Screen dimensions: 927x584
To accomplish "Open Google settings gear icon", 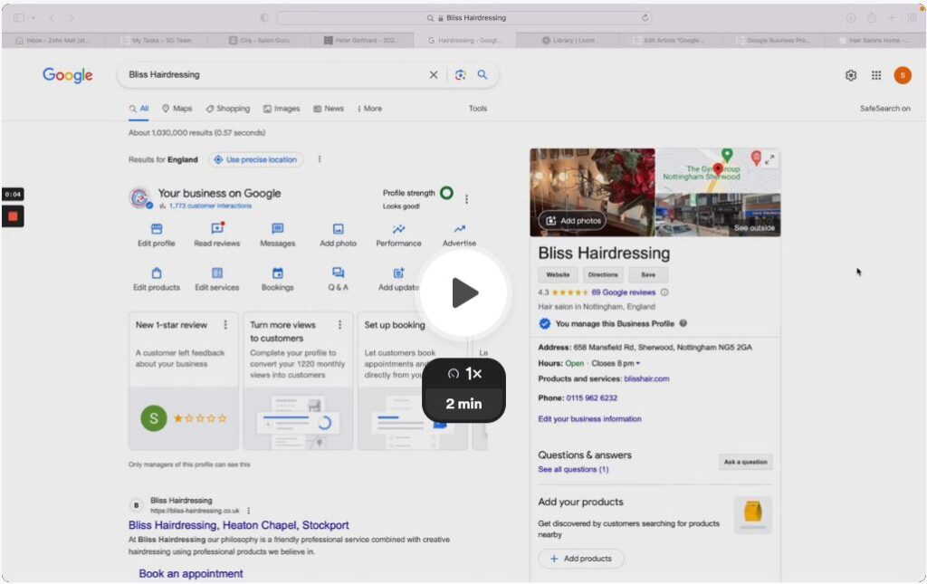I will (x=851, y=75).
